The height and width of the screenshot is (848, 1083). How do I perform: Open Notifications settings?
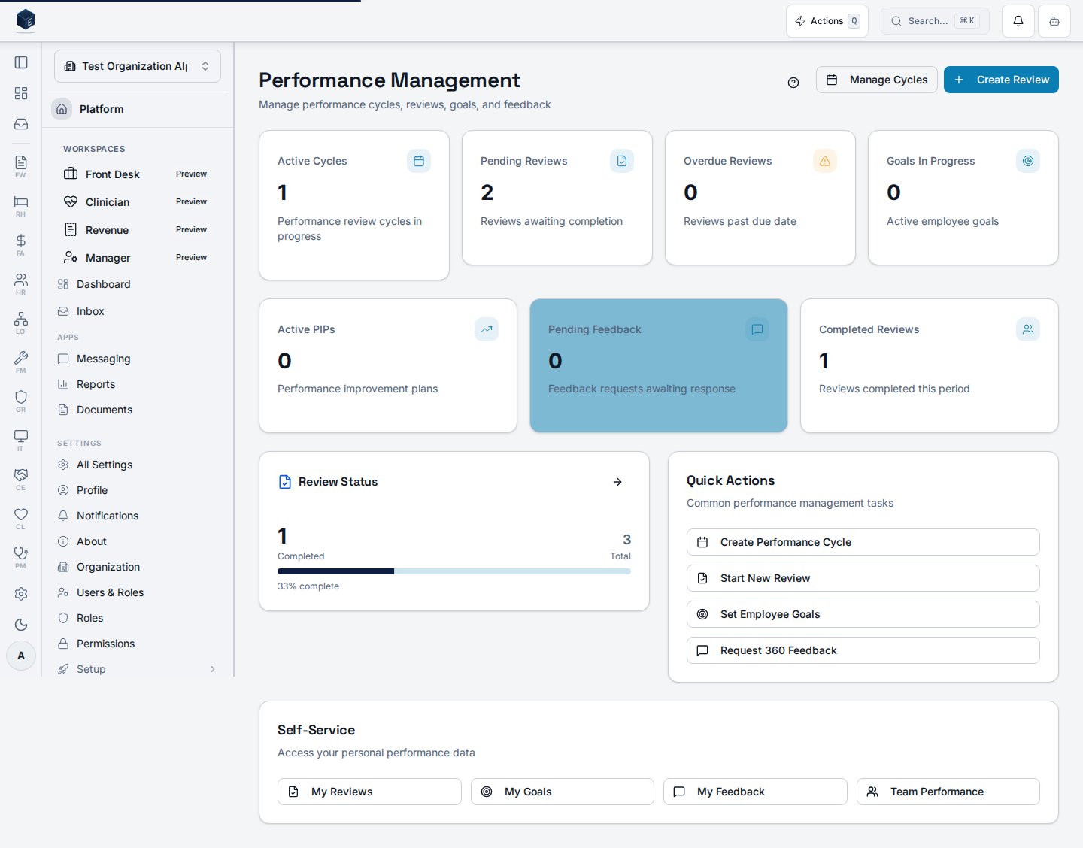click(x=138, y=516)
